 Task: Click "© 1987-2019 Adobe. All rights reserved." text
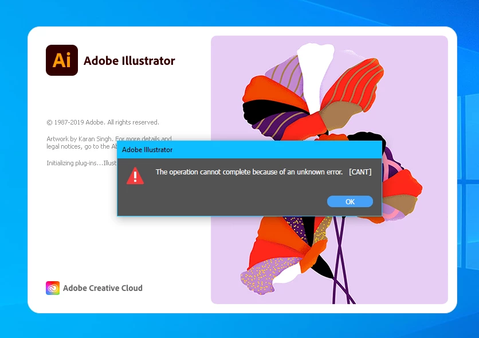[x=103, y=122]
